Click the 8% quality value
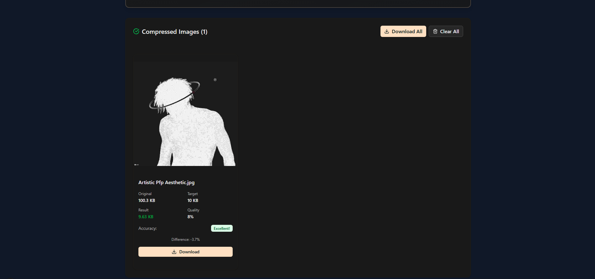 190,217
